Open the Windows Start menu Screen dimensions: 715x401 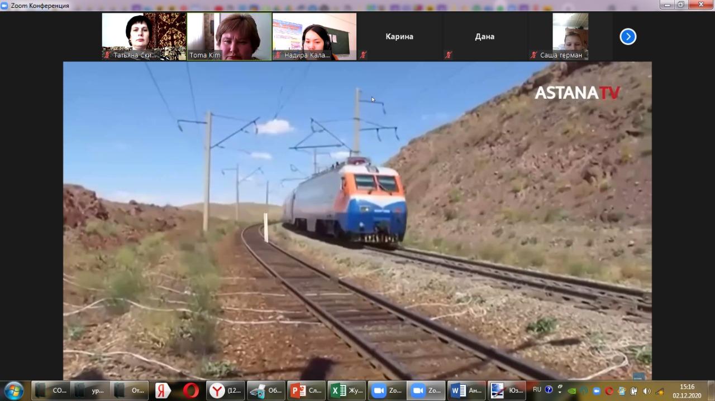pos(13,390)
